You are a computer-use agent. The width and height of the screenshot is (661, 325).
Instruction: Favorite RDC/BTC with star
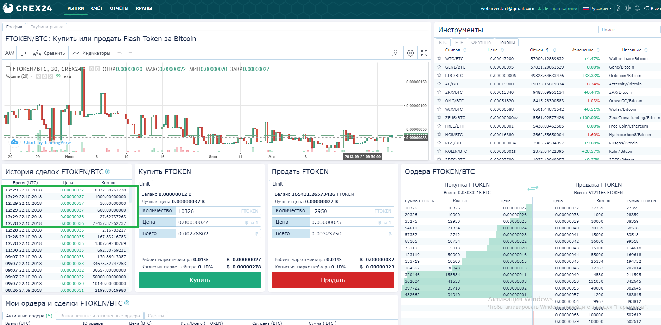(x=439, y=75)
